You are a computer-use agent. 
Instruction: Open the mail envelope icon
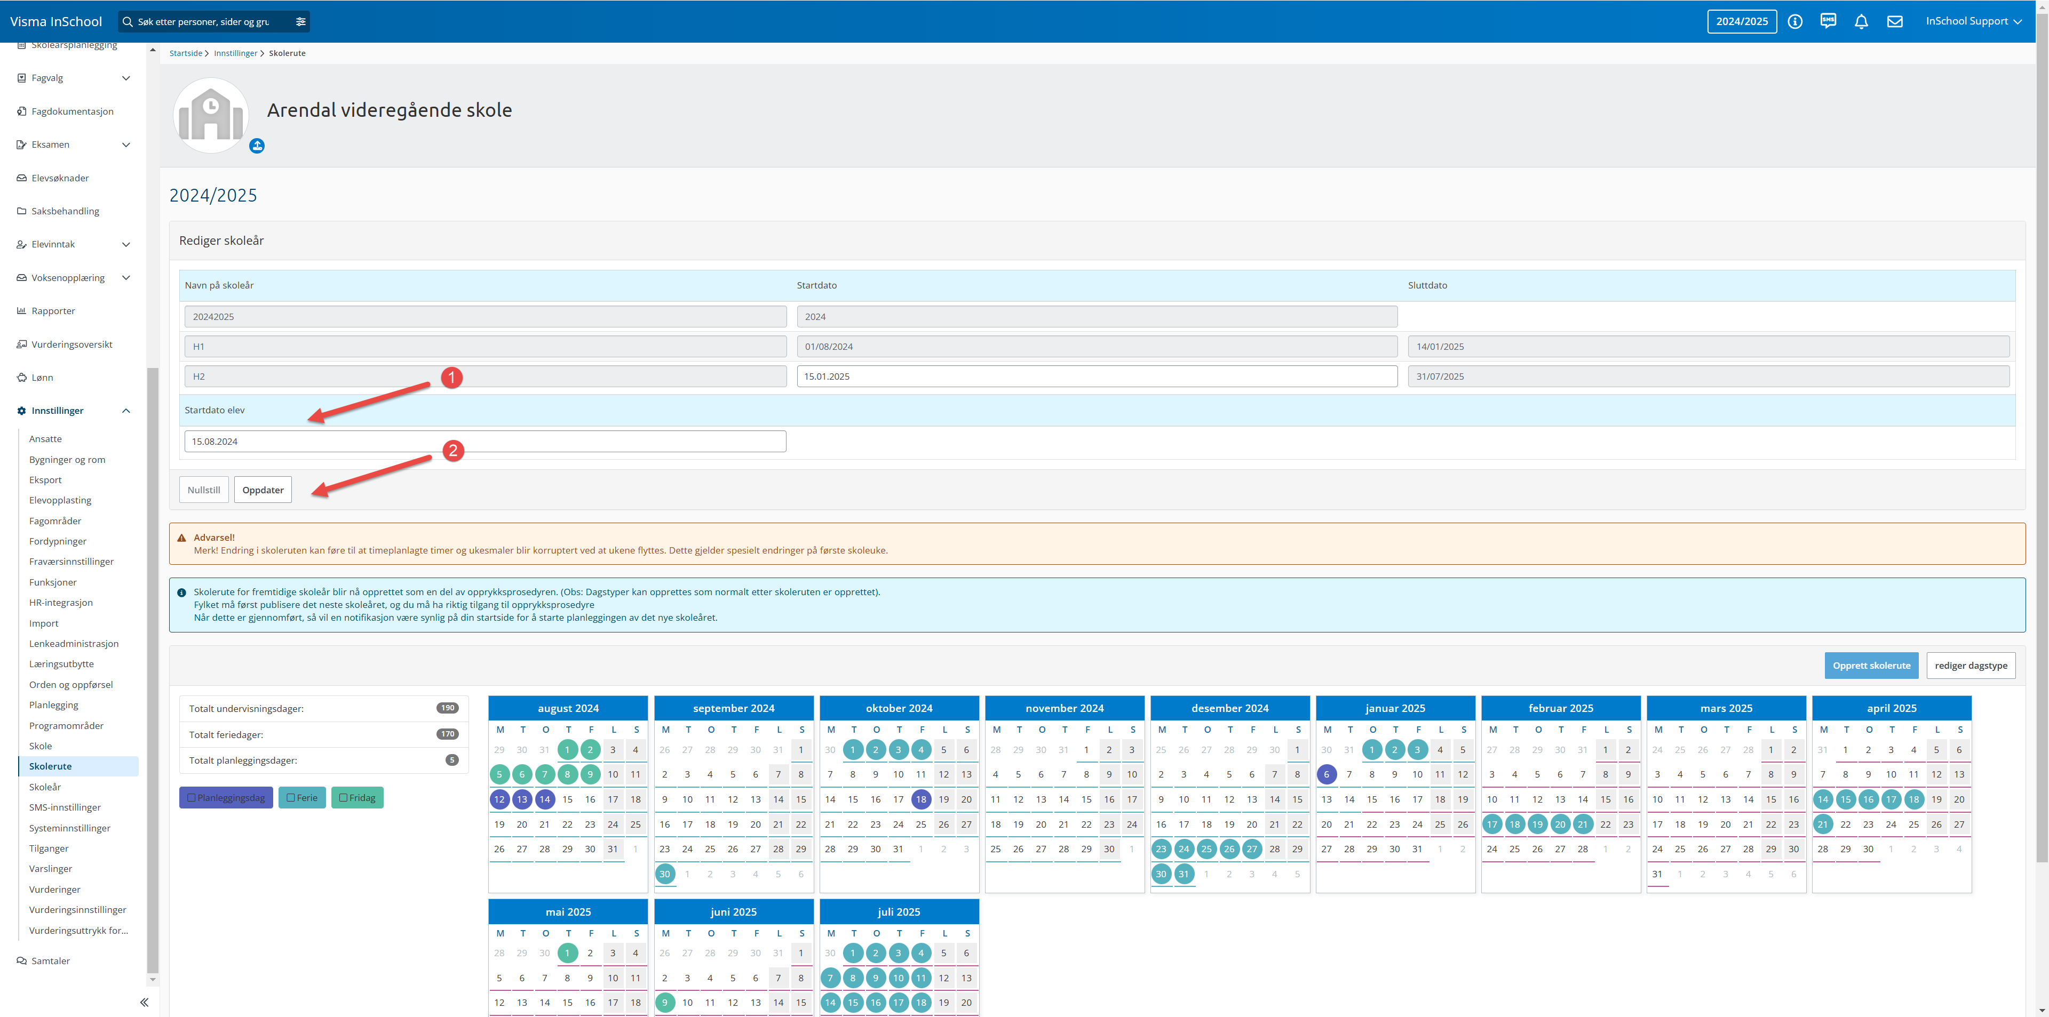(x=1895, y=21)
